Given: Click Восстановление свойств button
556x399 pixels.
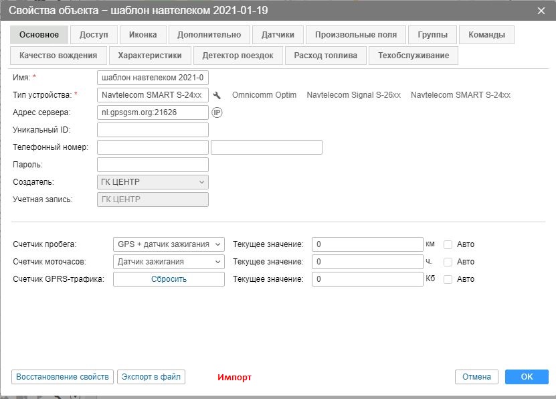Looking at the screenshot, I should [62, 377].
